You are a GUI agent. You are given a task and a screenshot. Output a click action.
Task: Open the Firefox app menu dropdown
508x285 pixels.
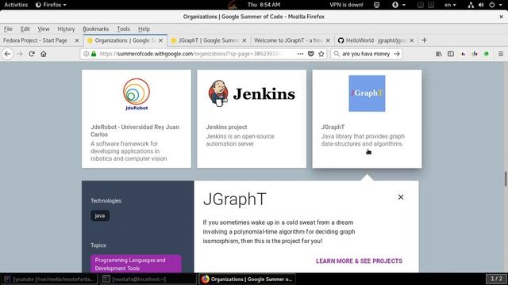[51, 5]
